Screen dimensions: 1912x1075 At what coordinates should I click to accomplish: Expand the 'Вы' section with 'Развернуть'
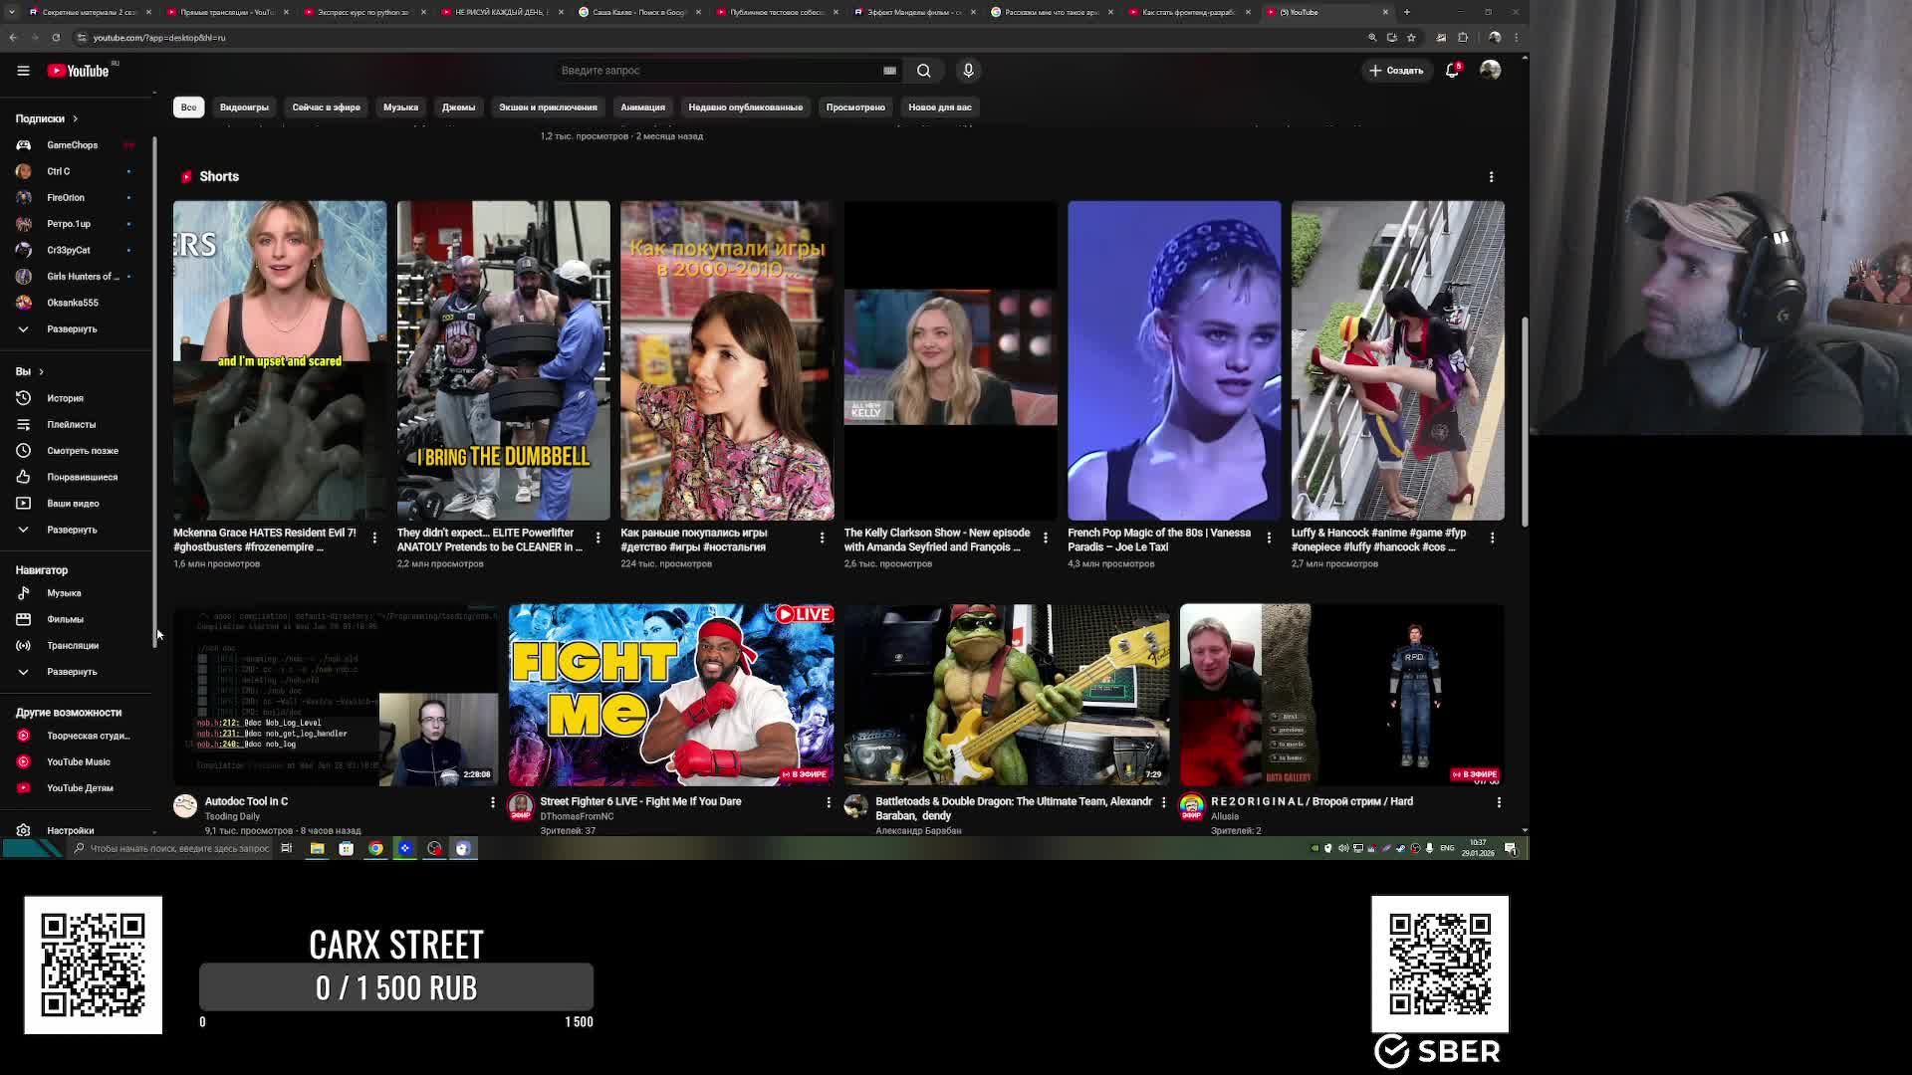pos(71,530)
